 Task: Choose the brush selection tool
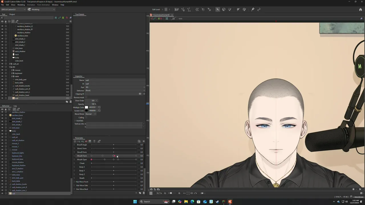(230, 9)
